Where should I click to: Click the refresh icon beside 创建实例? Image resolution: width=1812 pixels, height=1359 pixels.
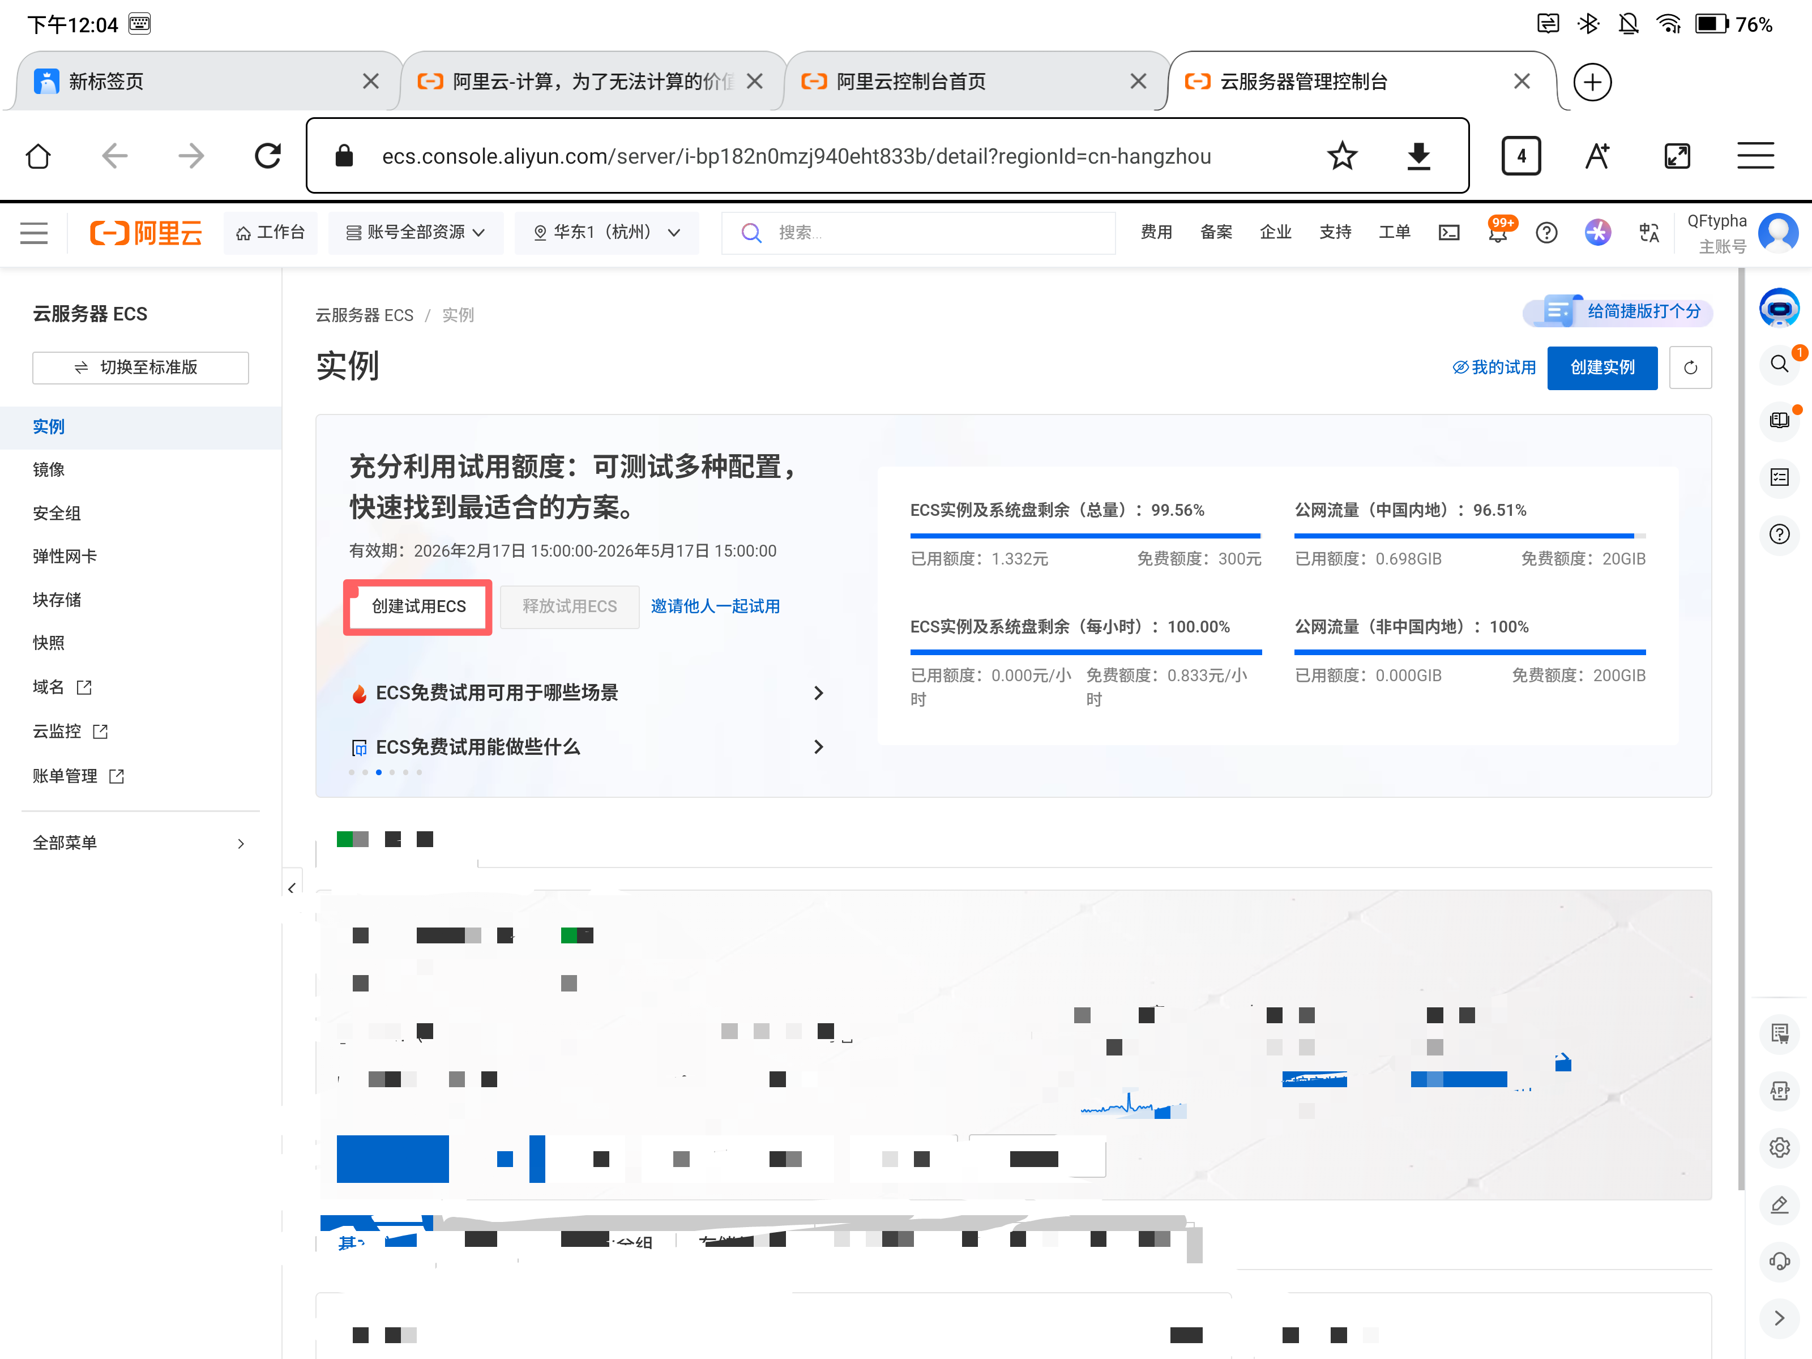[x=1690, y=368]
